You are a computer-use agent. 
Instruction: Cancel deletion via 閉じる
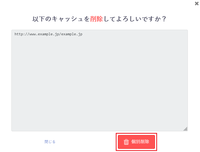click(50, 142)
